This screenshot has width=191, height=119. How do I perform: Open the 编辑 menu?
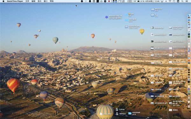pyautogui.click(x=33, y=1)
